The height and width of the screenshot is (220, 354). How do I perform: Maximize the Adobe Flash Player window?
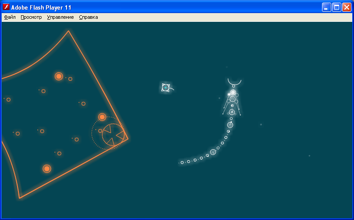(336, 7)
